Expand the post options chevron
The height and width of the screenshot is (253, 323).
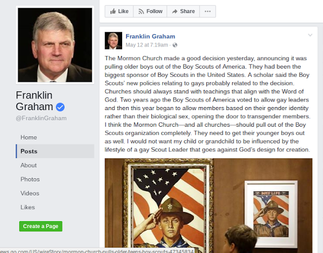click(x=310, y=35)
